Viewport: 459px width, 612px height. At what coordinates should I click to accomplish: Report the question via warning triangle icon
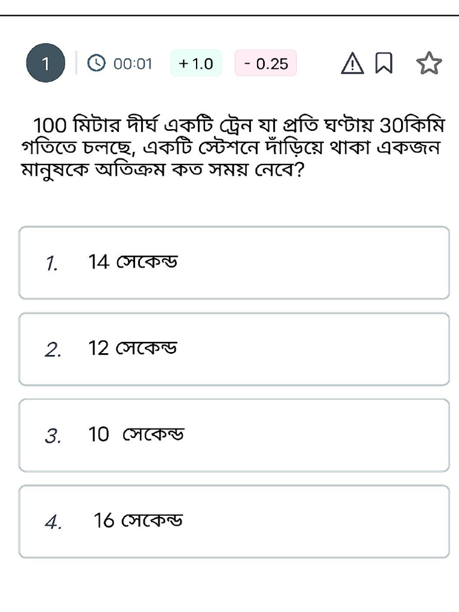tap(353, 63)
